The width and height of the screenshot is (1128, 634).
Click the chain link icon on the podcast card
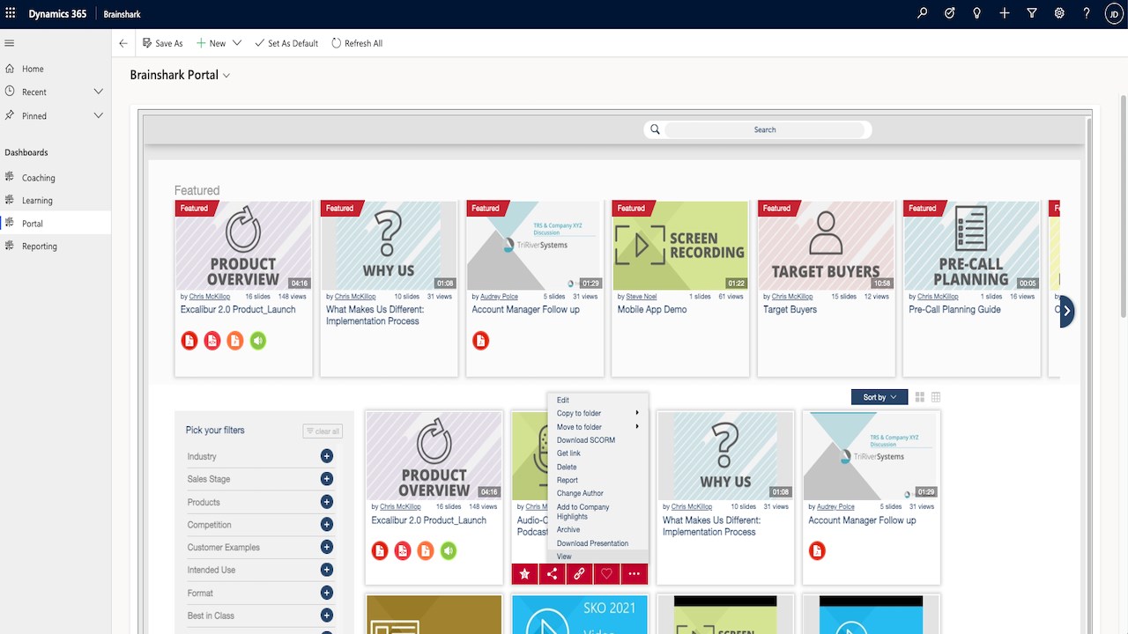click(579, 573)
